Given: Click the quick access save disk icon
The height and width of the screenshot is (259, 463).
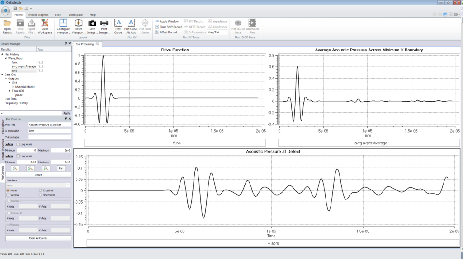Looking at the screenshot, I should click(x=15, y=9).
